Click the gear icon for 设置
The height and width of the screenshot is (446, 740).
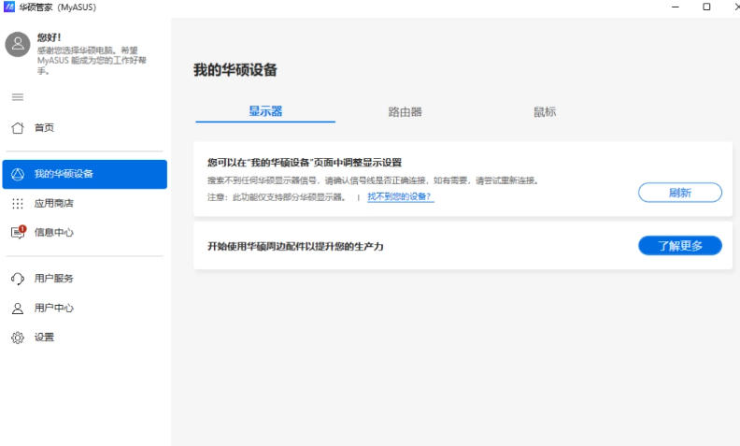(18, 338)
